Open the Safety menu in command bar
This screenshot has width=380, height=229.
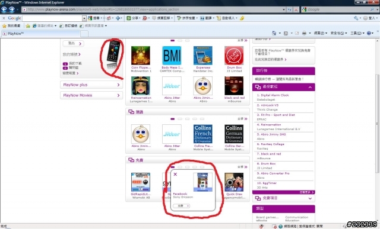[x=338, y=33]
